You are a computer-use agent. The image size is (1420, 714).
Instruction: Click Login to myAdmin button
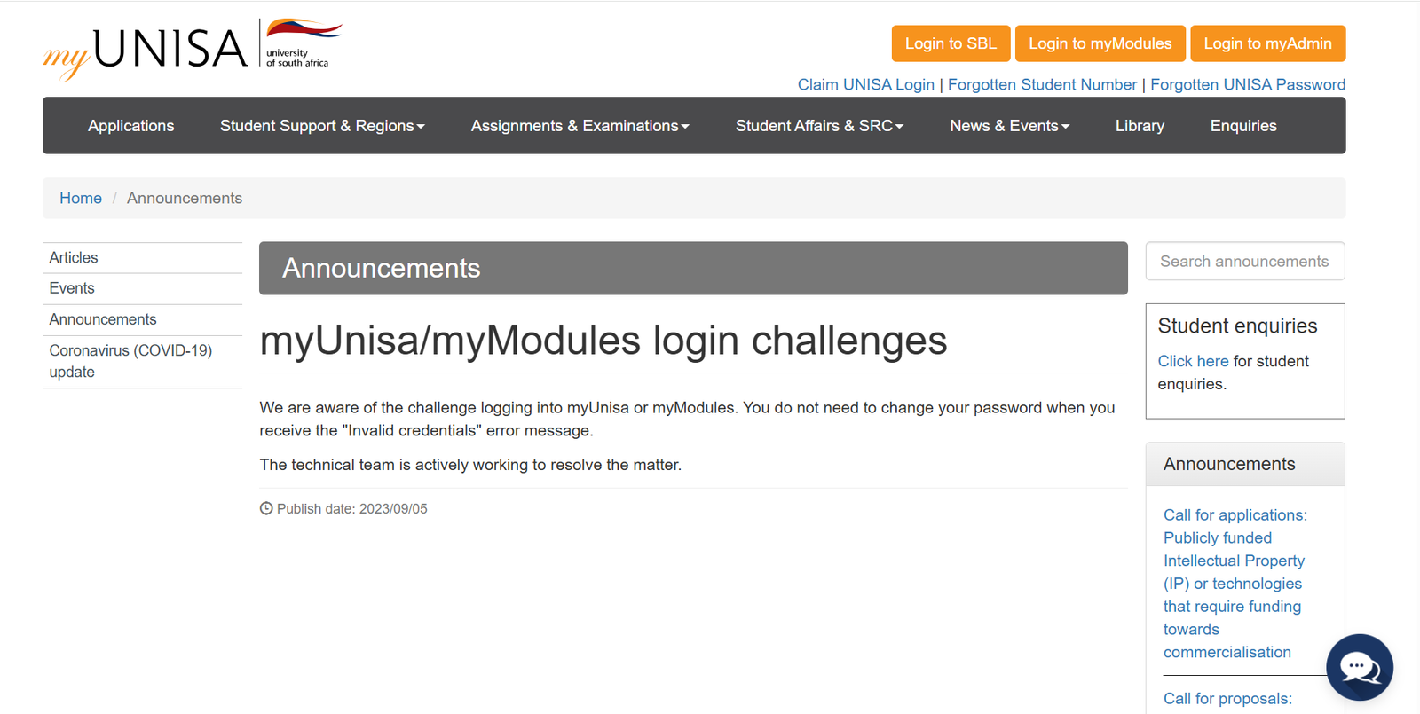1267,43
